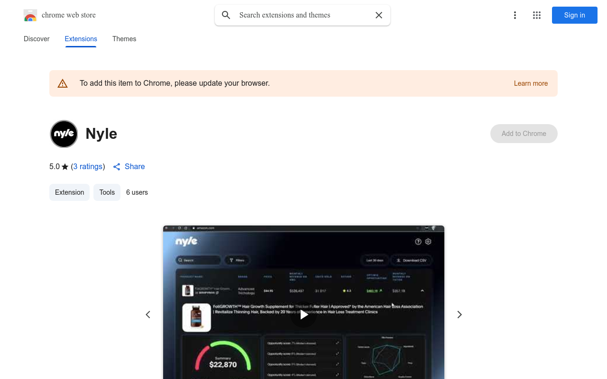Click the Nyle extension title

point(101,134)
